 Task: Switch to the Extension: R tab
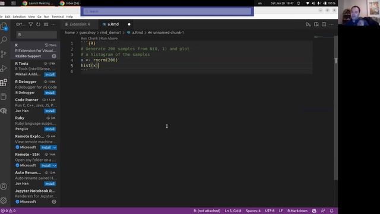[x=79, y=24]
